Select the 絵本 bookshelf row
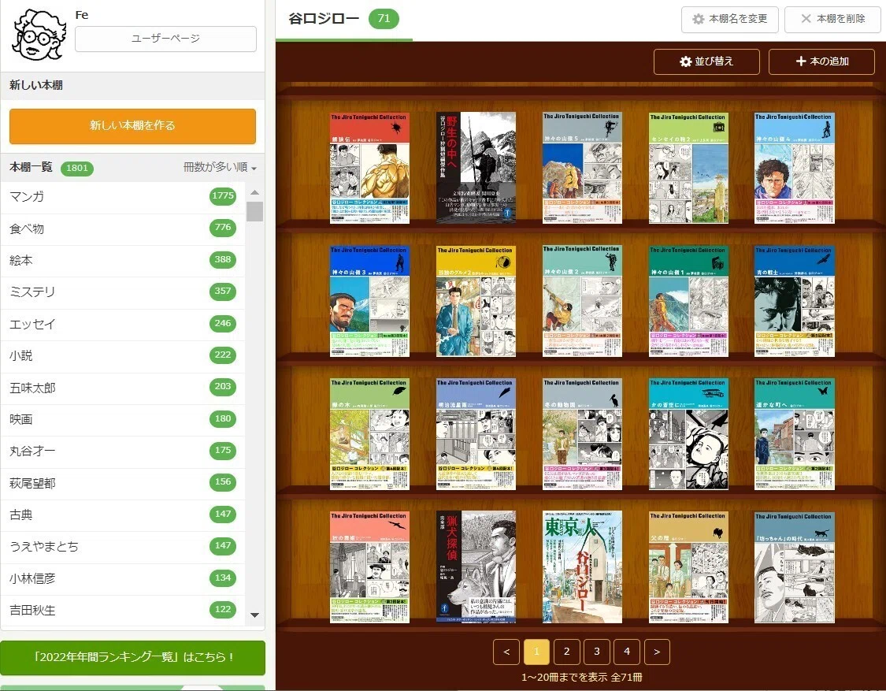The width and height of the screenshot is (886, 691). [x=123, y=260]
